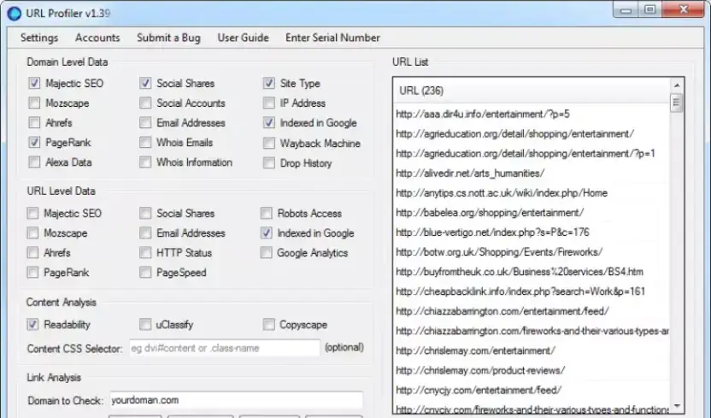Screen dimensions: 711x418
Task: Select buyfromtheuk.co.uk BS4.htm URL row
Action: tap(532, 272)
